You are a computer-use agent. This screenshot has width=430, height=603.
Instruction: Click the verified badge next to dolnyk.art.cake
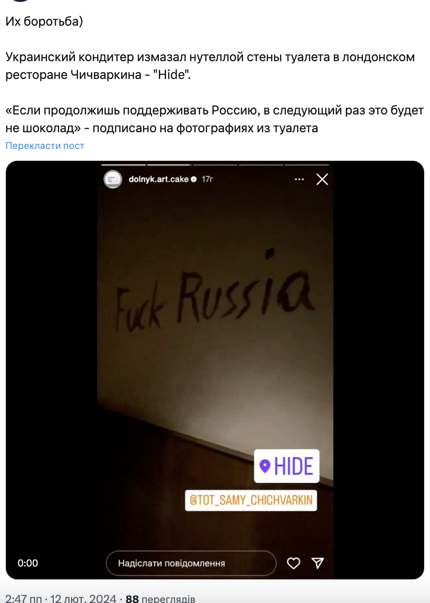tap(194, 179)
